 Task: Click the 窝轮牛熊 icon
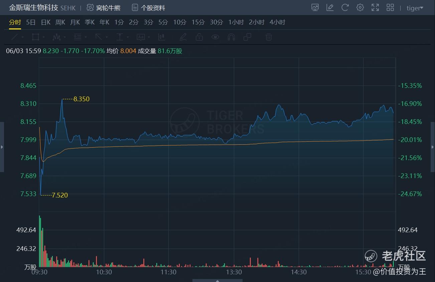click(90, 7)
